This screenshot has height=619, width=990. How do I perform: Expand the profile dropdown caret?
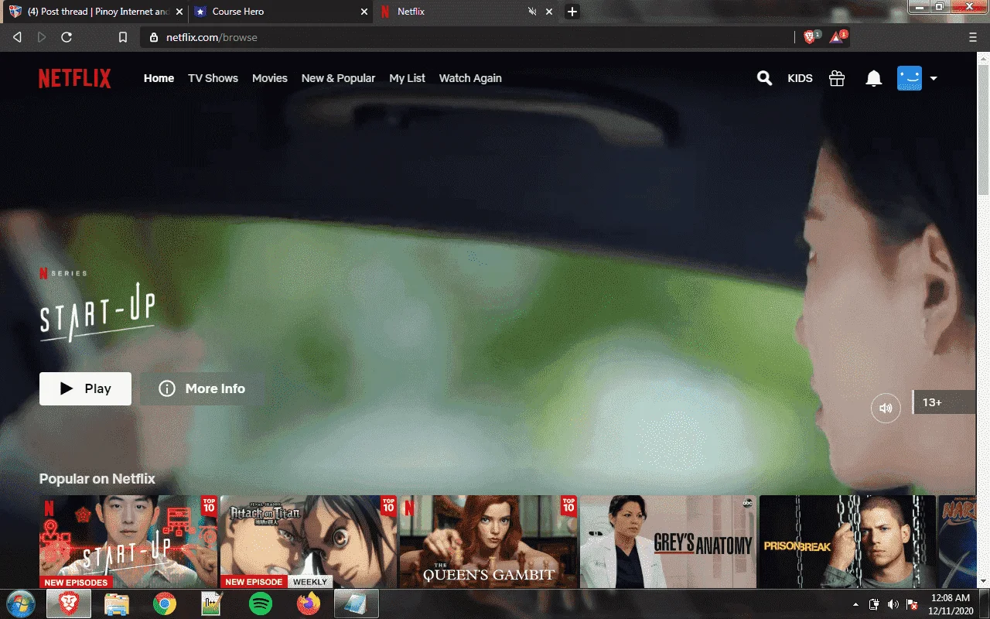click(934, 78)
